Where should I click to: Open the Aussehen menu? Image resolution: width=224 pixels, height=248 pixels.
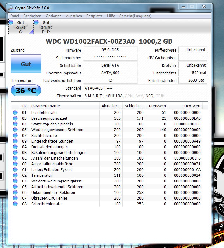pos(74,16)
